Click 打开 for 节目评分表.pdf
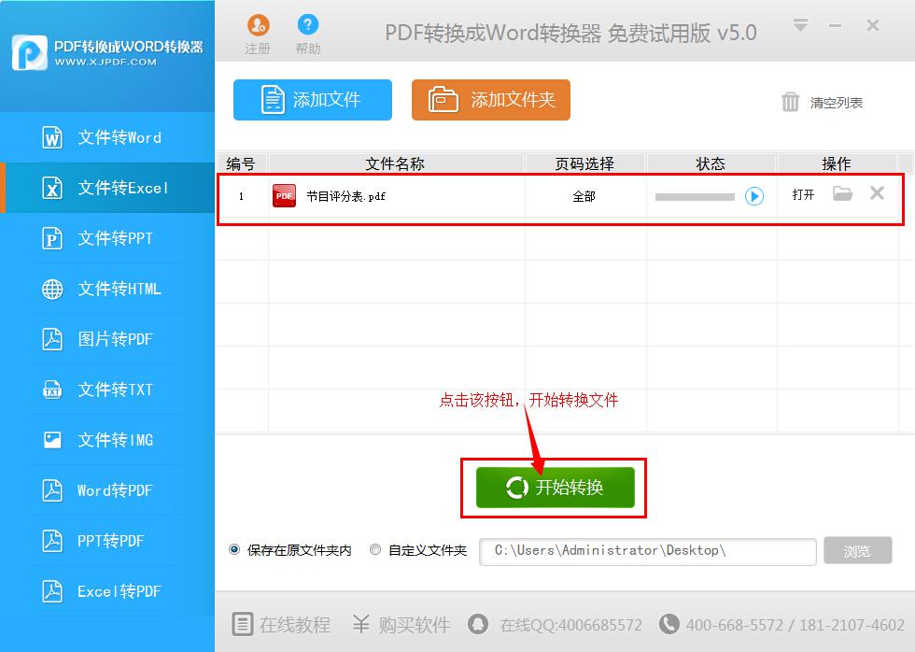This screenshot has width=915, height=652. click(x=803, y=195)
